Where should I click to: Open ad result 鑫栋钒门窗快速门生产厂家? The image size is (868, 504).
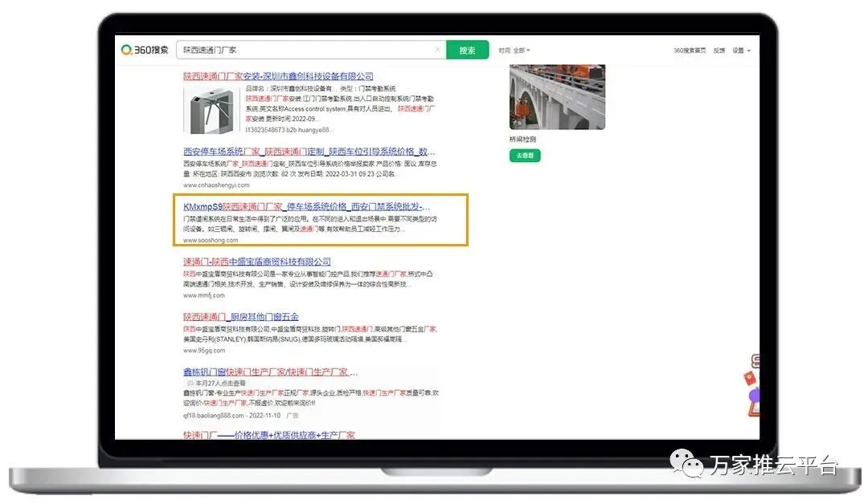click(x=265, y=372)
